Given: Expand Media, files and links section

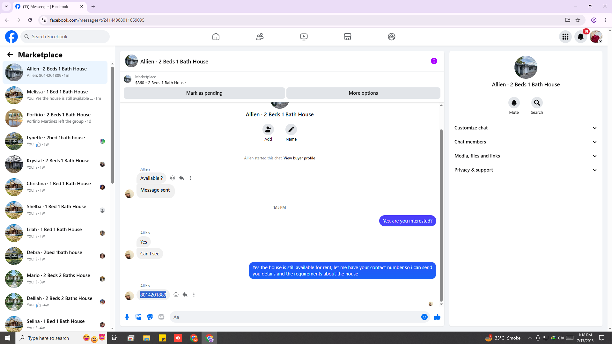Looking at the screenshot, I should (x=526, y=156).
